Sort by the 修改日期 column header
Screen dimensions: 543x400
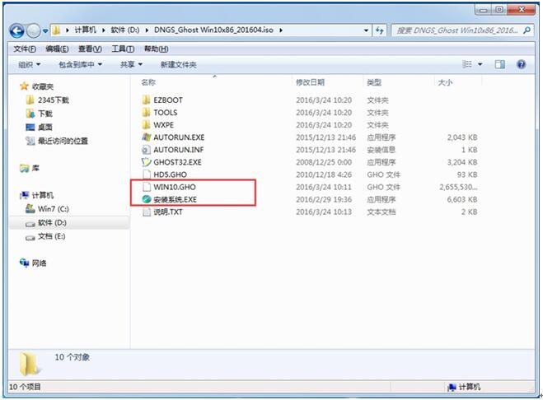click(309, 82)
